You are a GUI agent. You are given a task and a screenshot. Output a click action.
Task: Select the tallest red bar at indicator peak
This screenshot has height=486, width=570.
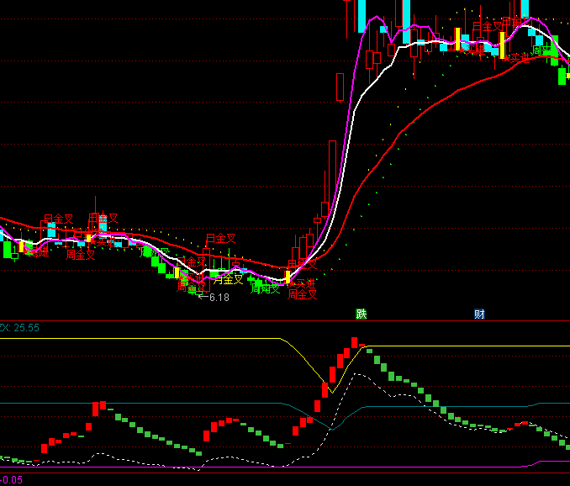(x=354, y=341)
